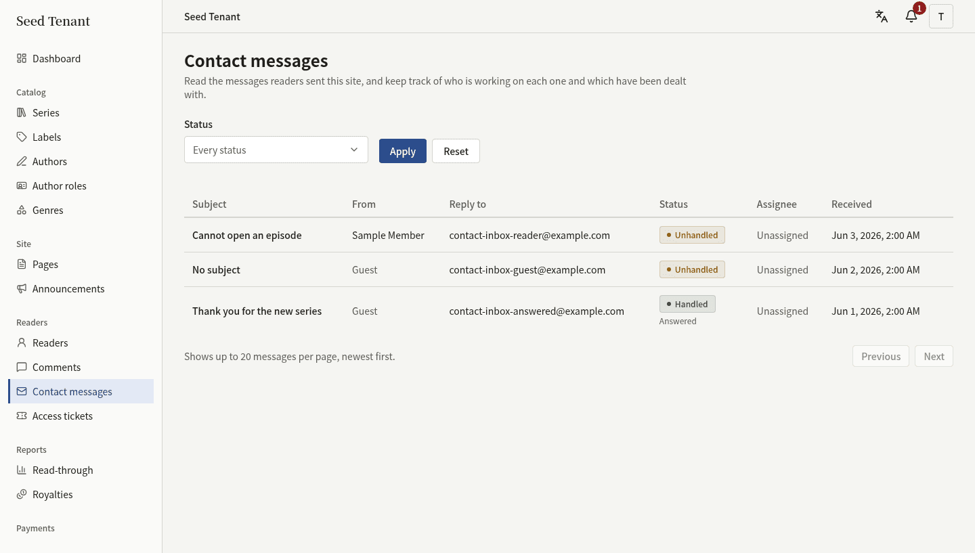Open Comments in the sidebar
975x553 pixels.
tap(81, 367)
